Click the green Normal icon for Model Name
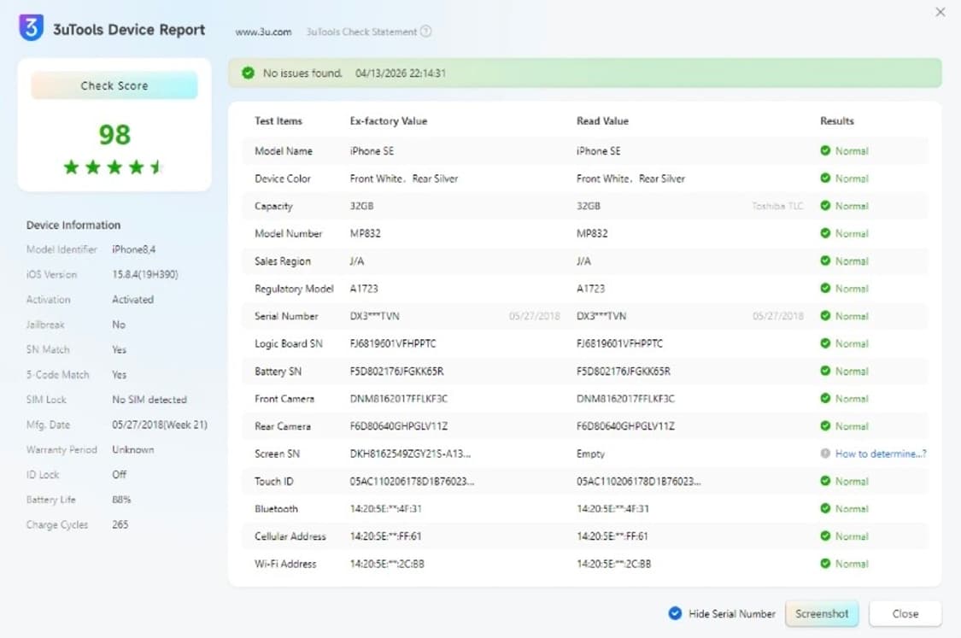Image resolution: width=961 pixels, height=638 pixels. pyautogui.click(x=825, y=151)
